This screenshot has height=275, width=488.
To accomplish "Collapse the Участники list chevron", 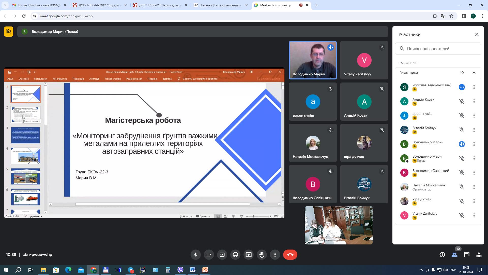I will point(474,73).
